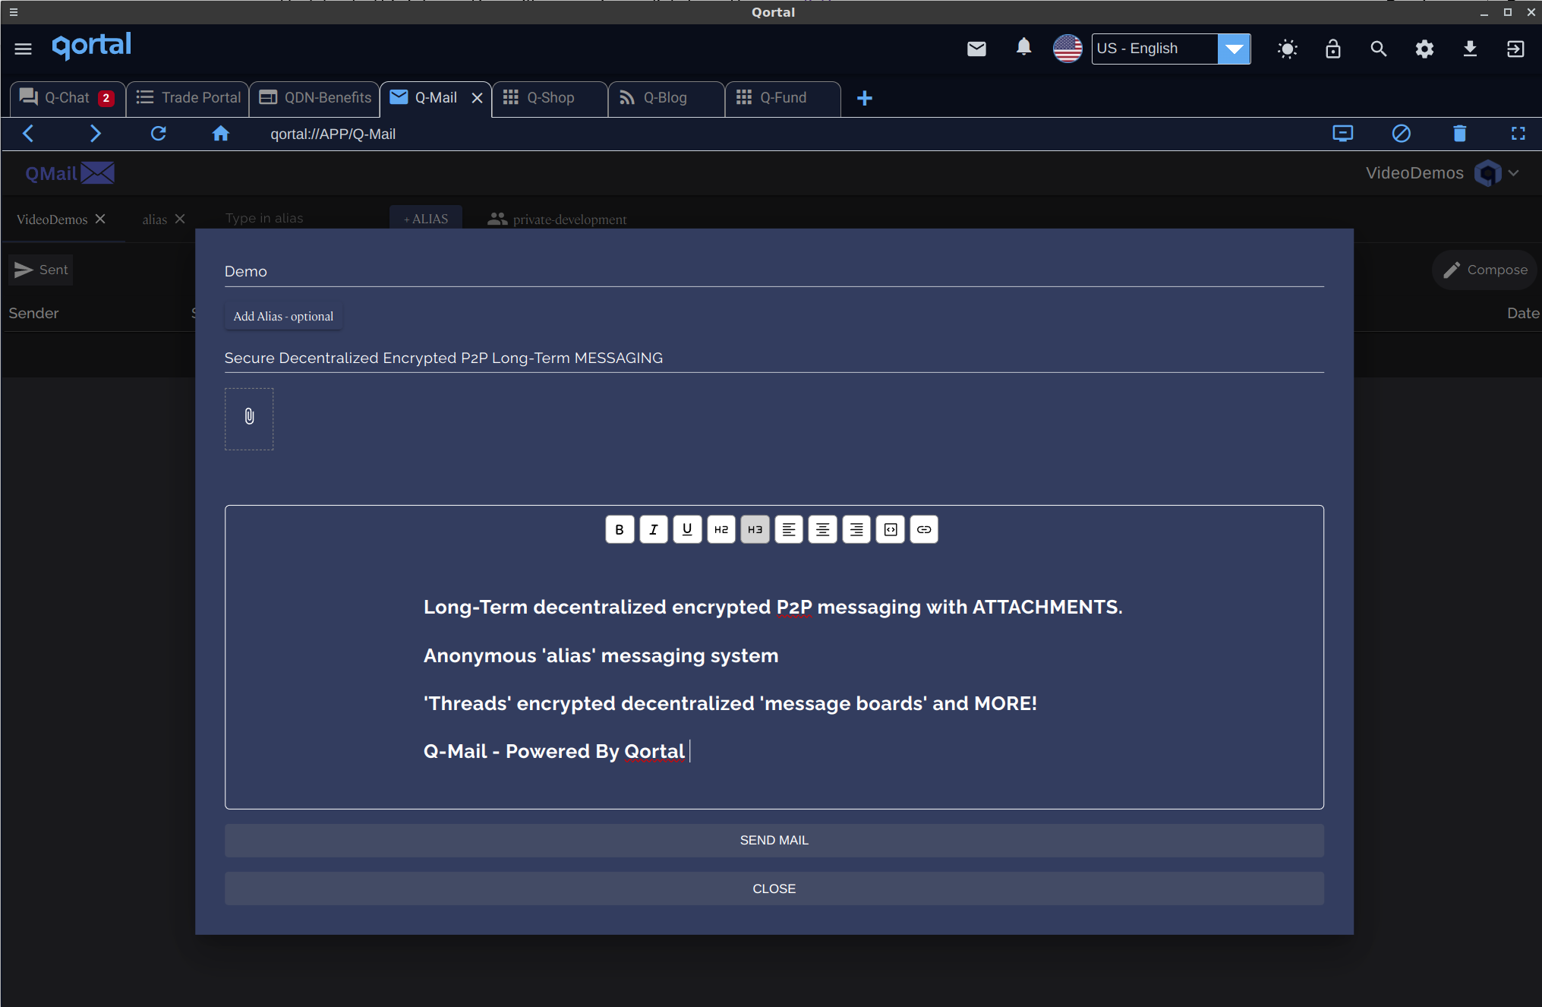Close the alias tab
Screen dimensions: 1542x1007
[180, 219]
